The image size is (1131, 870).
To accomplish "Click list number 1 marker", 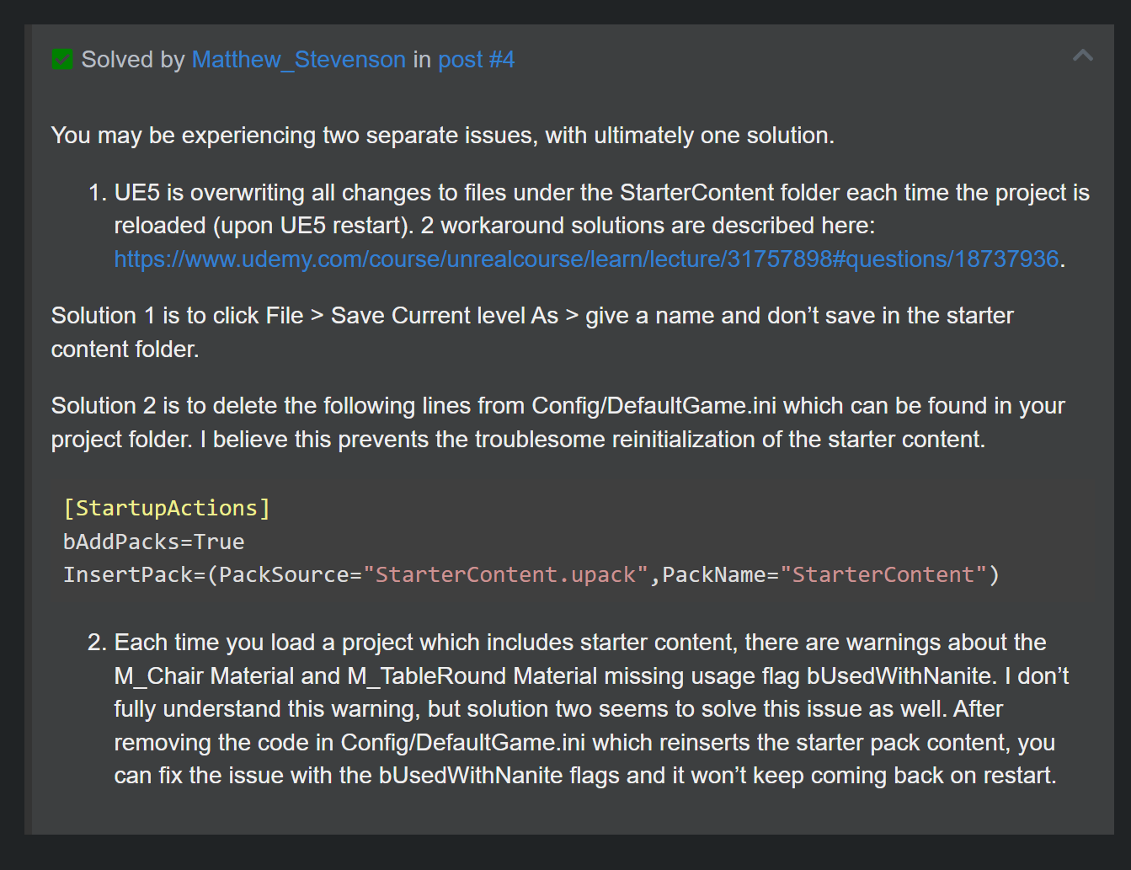I will tap(97, 193).
